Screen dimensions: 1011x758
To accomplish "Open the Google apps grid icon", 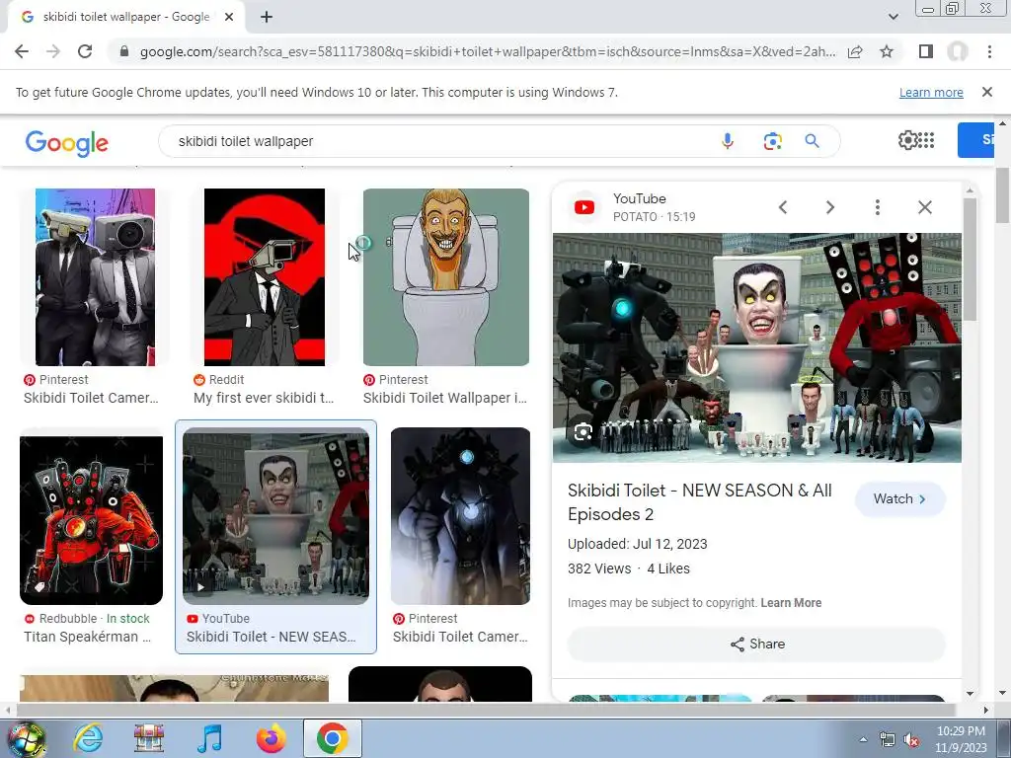I will pos(926,140).
